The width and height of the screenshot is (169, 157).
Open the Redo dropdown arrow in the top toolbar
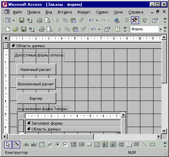tap(109, 21)
